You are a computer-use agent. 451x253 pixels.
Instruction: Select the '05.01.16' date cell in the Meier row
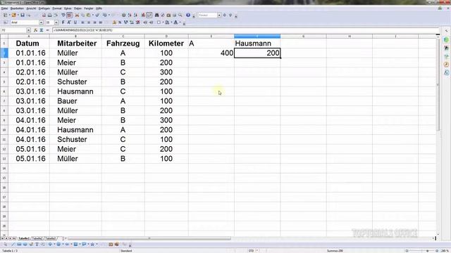pyautogui.click(x=29, y=149)
